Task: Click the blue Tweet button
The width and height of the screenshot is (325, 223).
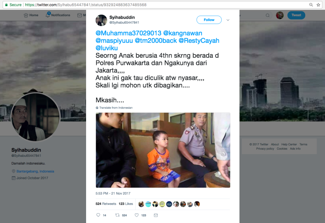Action: (296, 15)
